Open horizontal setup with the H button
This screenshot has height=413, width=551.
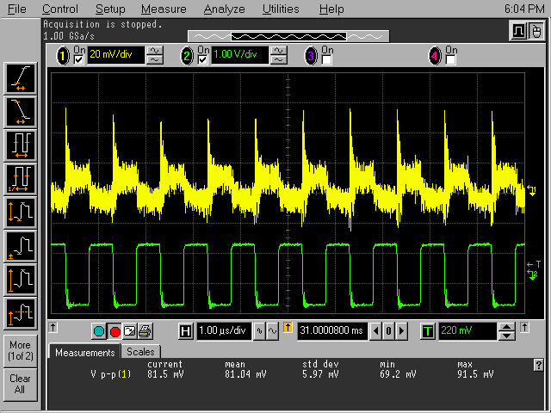pyautogui.click(x=186, y=331)
